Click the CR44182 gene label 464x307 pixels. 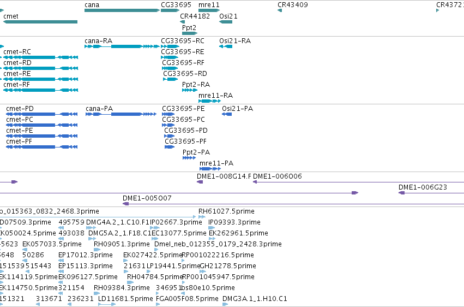(x=195, y=16)
